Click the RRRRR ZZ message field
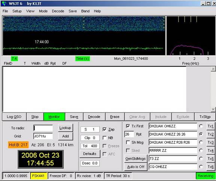The height and width of the screenshot is (181, 216). pyautogui.click(x=173, y=151)
